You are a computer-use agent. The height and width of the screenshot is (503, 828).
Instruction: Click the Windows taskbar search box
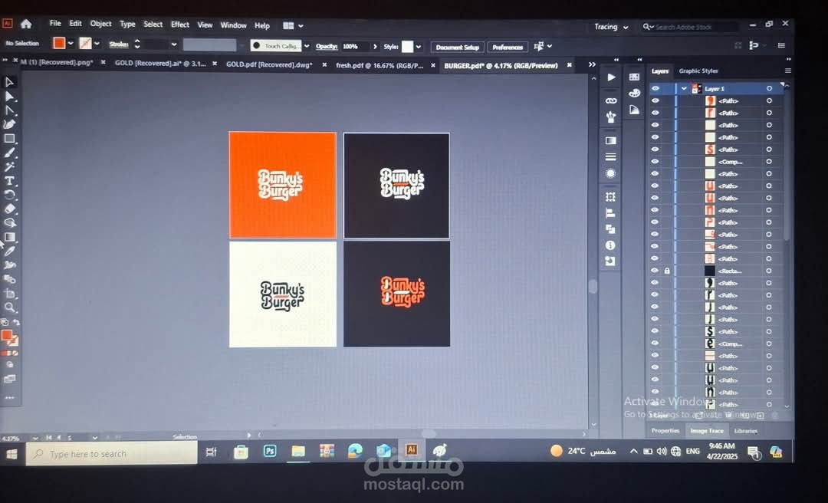pyautogui.click(x=111, y=453)
